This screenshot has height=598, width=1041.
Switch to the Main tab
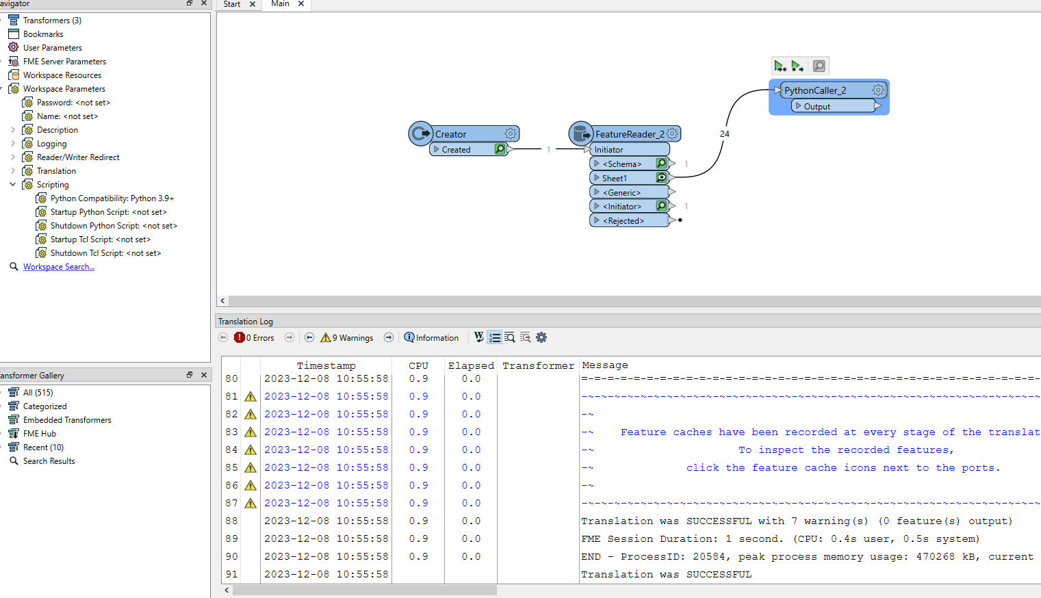280,4
